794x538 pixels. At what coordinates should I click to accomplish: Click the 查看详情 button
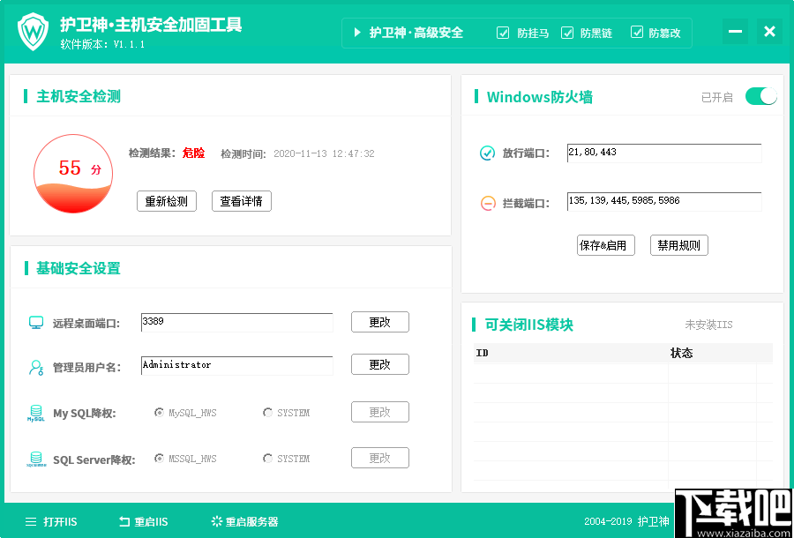coord(241,201)
